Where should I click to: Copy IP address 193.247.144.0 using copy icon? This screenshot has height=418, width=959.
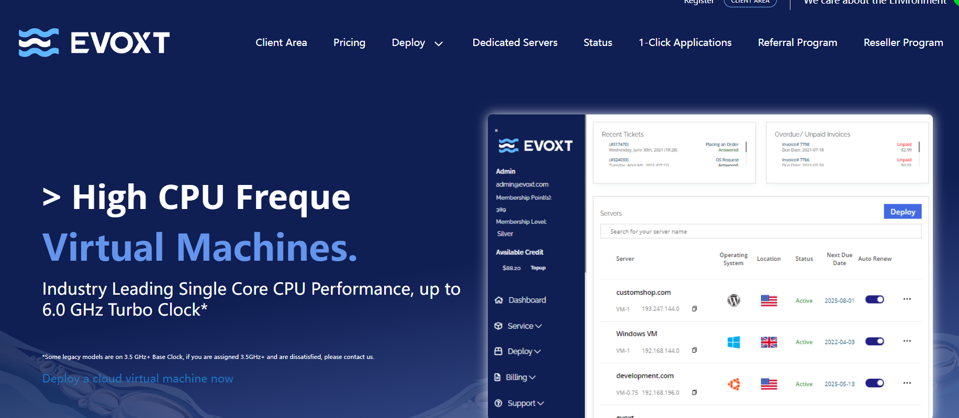pos(695,309)
